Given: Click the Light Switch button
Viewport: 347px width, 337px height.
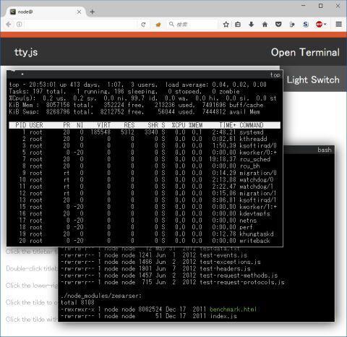Looking at the screenshot, I should 313,80.
